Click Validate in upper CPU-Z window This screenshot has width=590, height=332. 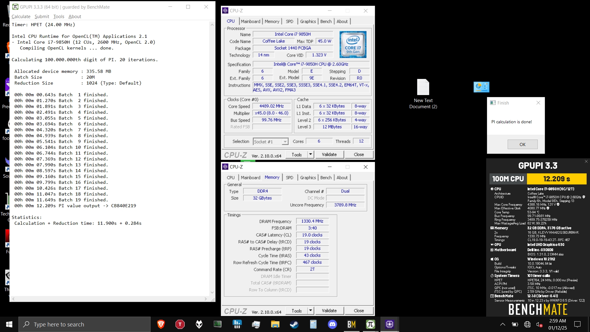[x=329, y=154]
